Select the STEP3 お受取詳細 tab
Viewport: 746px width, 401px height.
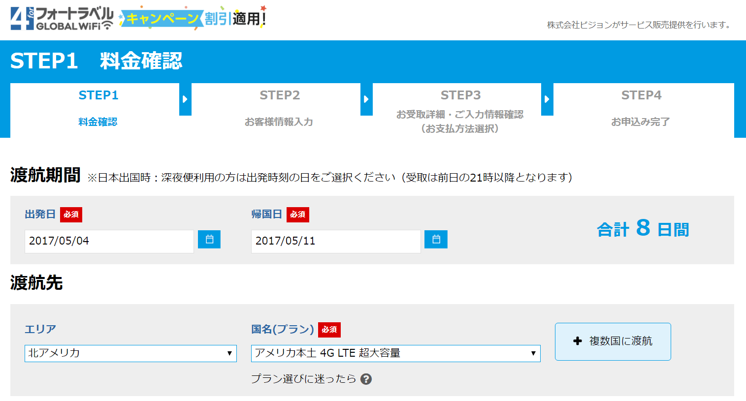click(460, 111)
